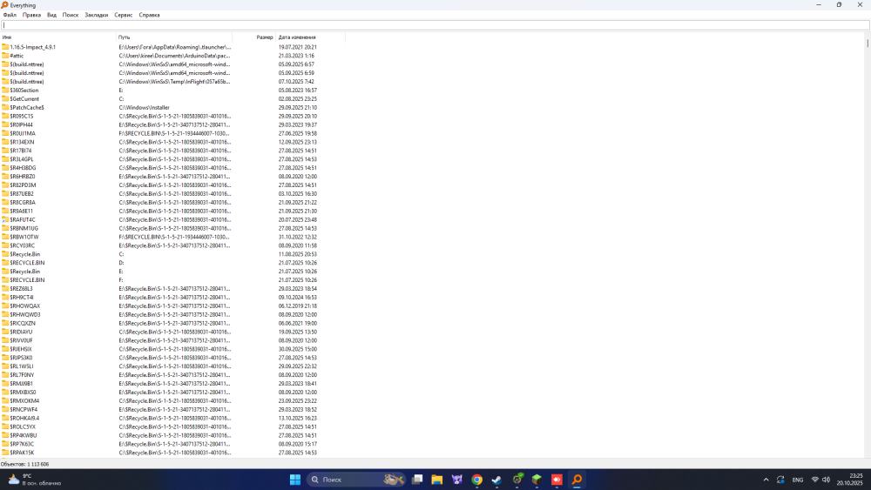The width and height of the screenshot is (871, 490).
Task: Open File Explorer from the taskbar
Action: coord(437,480)
